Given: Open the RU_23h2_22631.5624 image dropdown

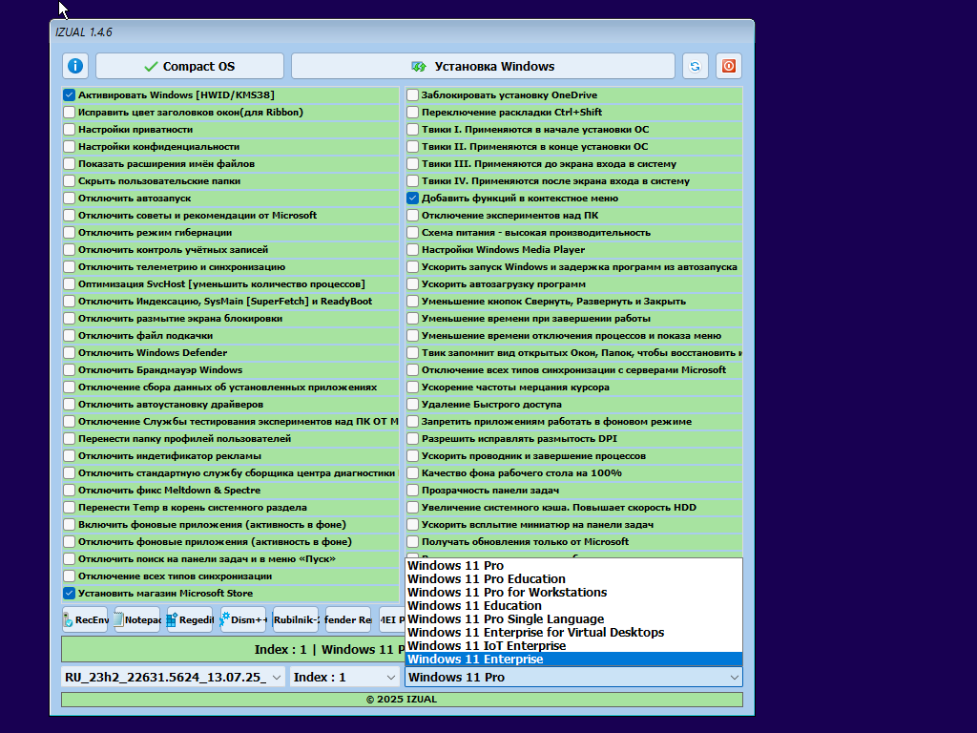Looking at the screenshot, I should [x=173, y=677].
